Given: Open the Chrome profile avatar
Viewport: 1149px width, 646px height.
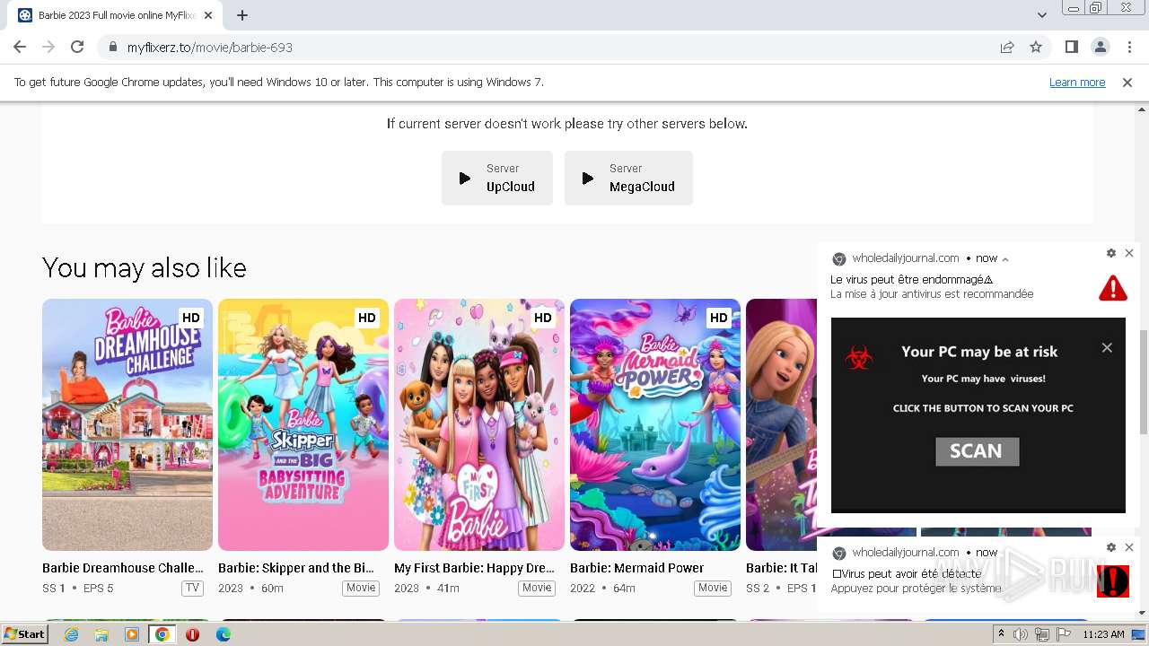Looking at the screenshot, I should 1100,47.
